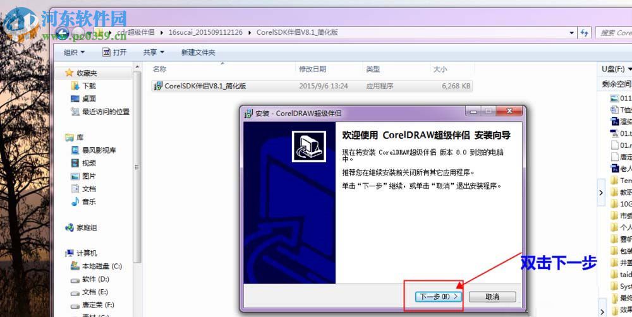Open 最近访问的位置
This screenshot has height=317, width=632.
pyautogui.click(x=106, y=112)
